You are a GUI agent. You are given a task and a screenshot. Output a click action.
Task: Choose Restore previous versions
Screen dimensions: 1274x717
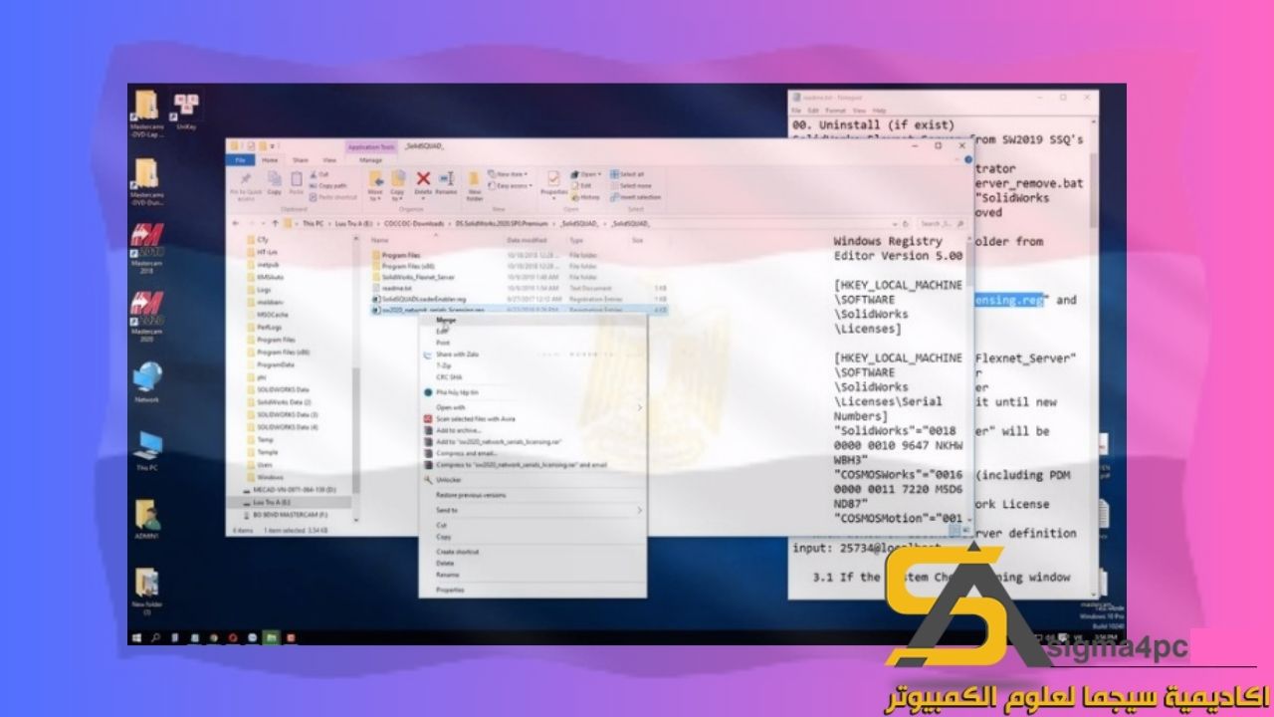tap(532, 495)
